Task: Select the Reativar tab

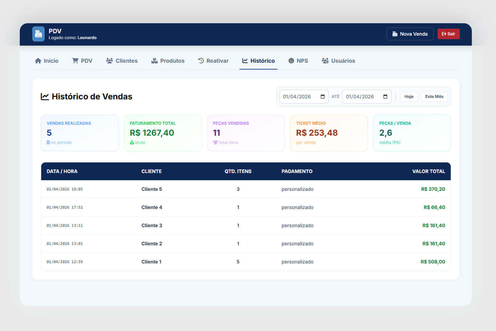Action: pos(213,61)
